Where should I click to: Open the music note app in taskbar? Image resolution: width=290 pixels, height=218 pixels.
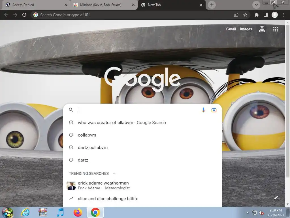coord(60,212)
